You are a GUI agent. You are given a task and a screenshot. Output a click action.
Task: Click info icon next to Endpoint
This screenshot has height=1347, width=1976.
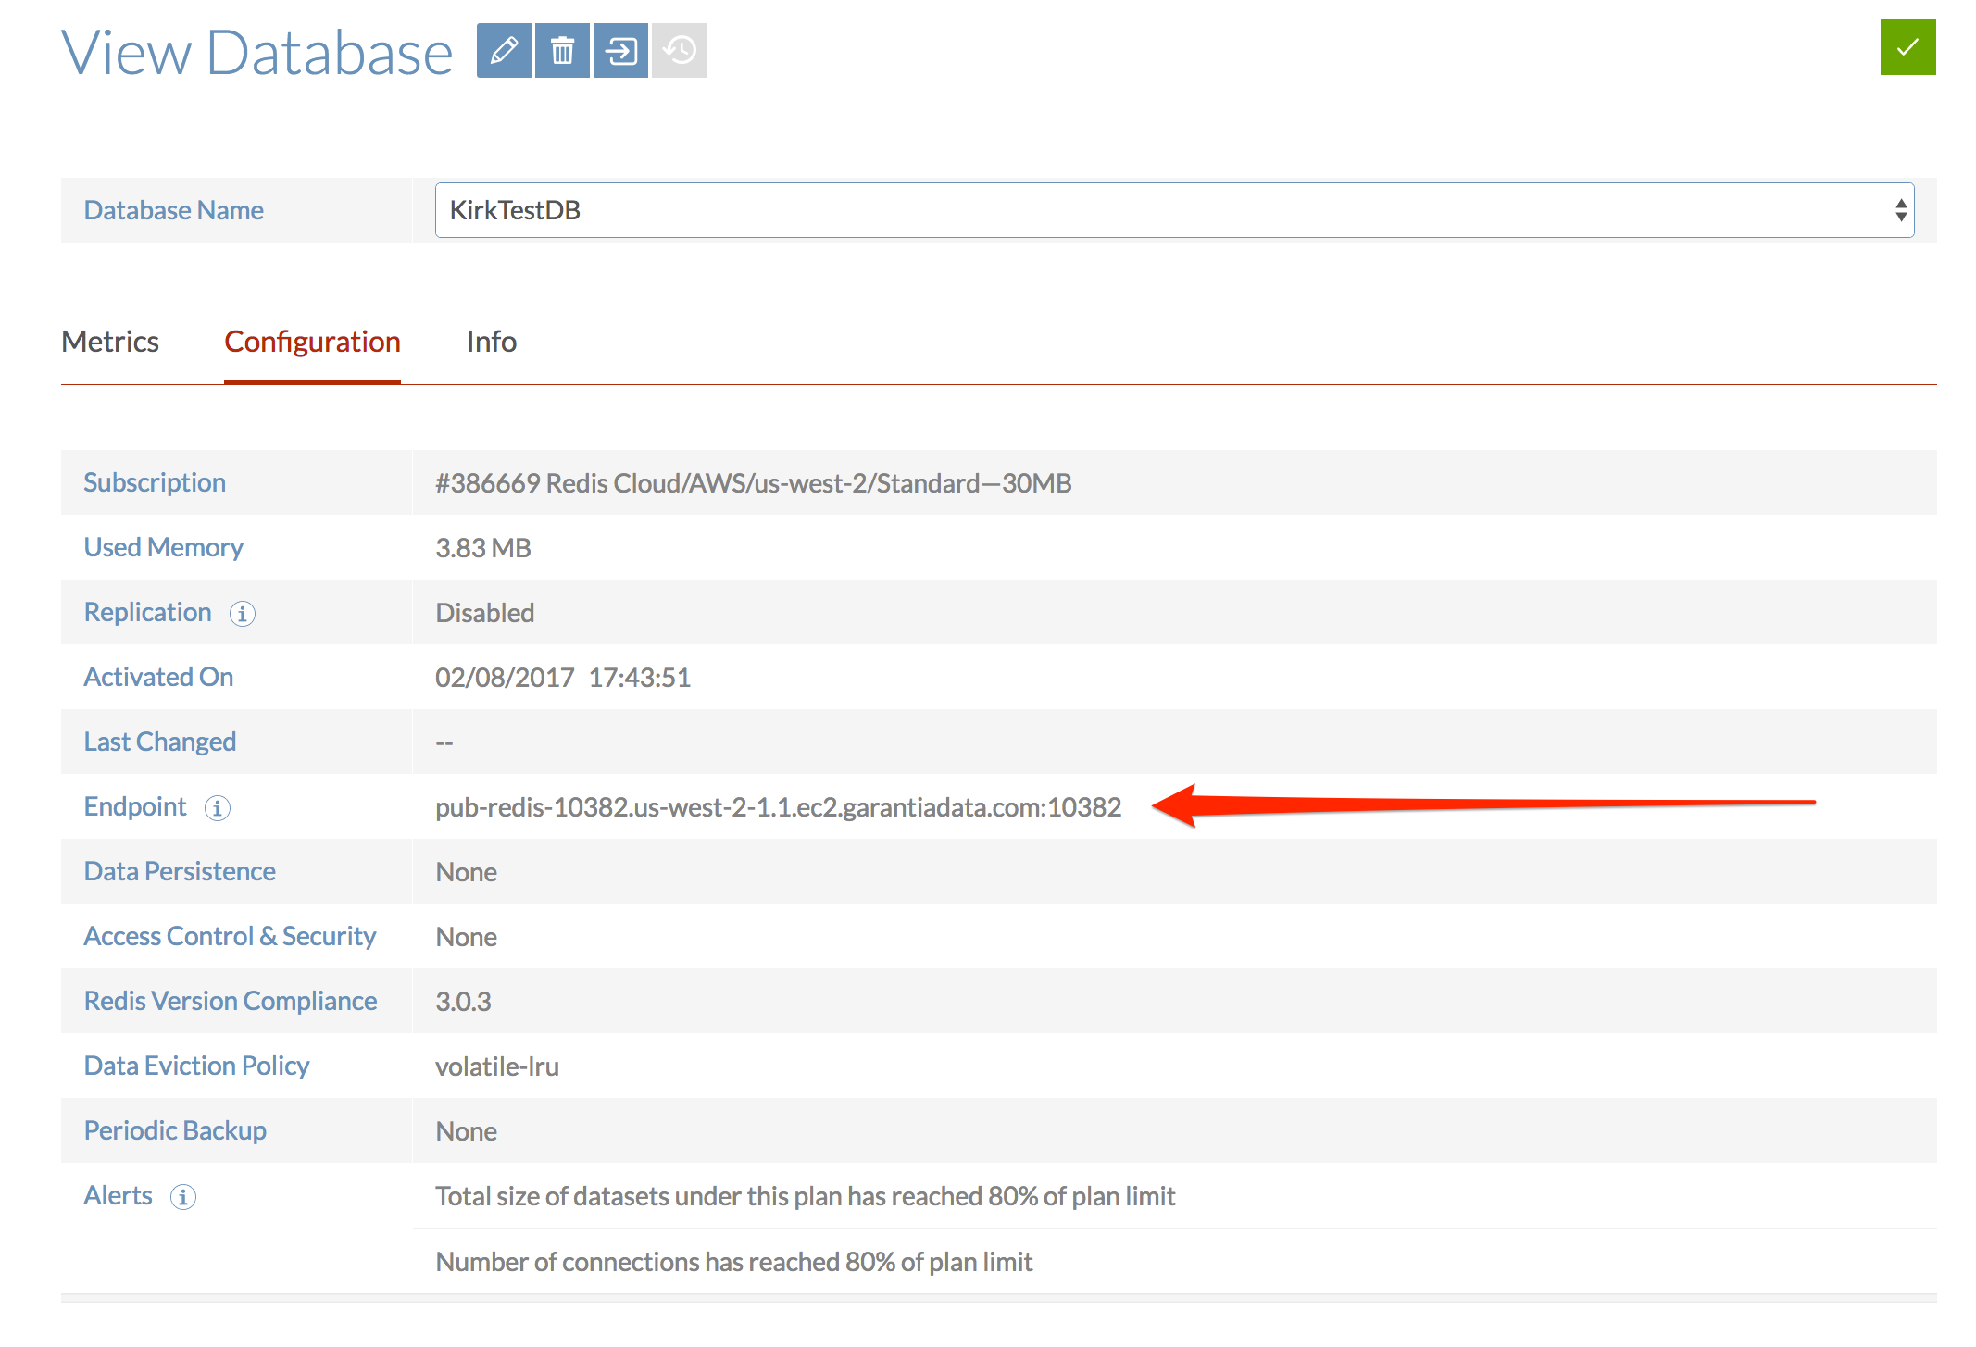coord(218,808)
